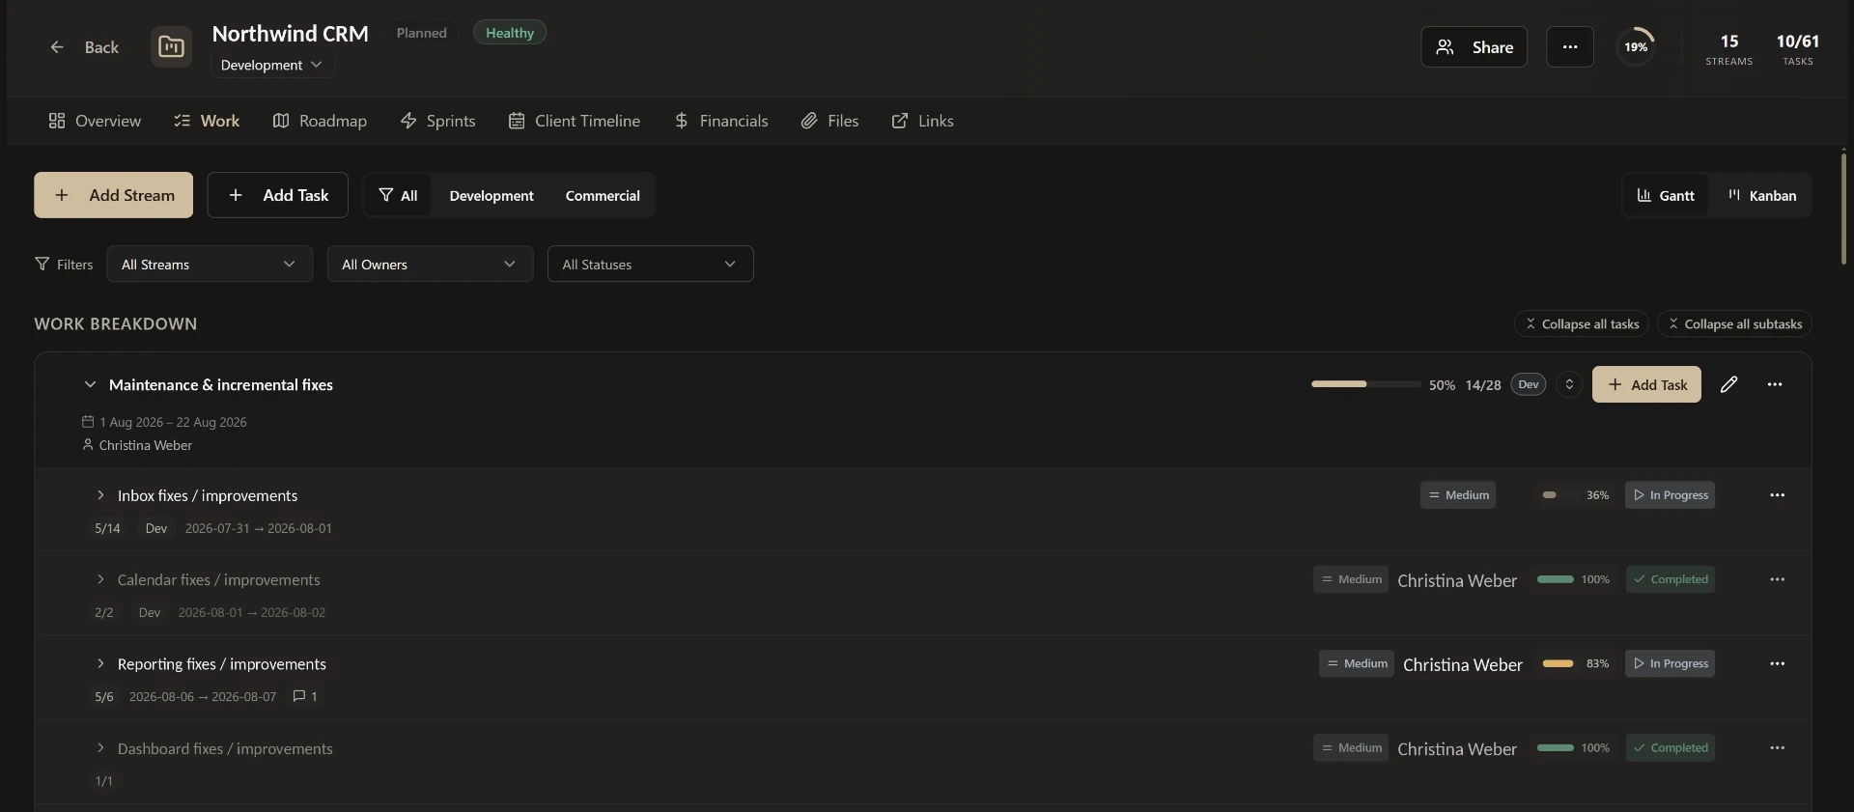
Task: Click the Healthy status badge
Action: tap(510, 33)
